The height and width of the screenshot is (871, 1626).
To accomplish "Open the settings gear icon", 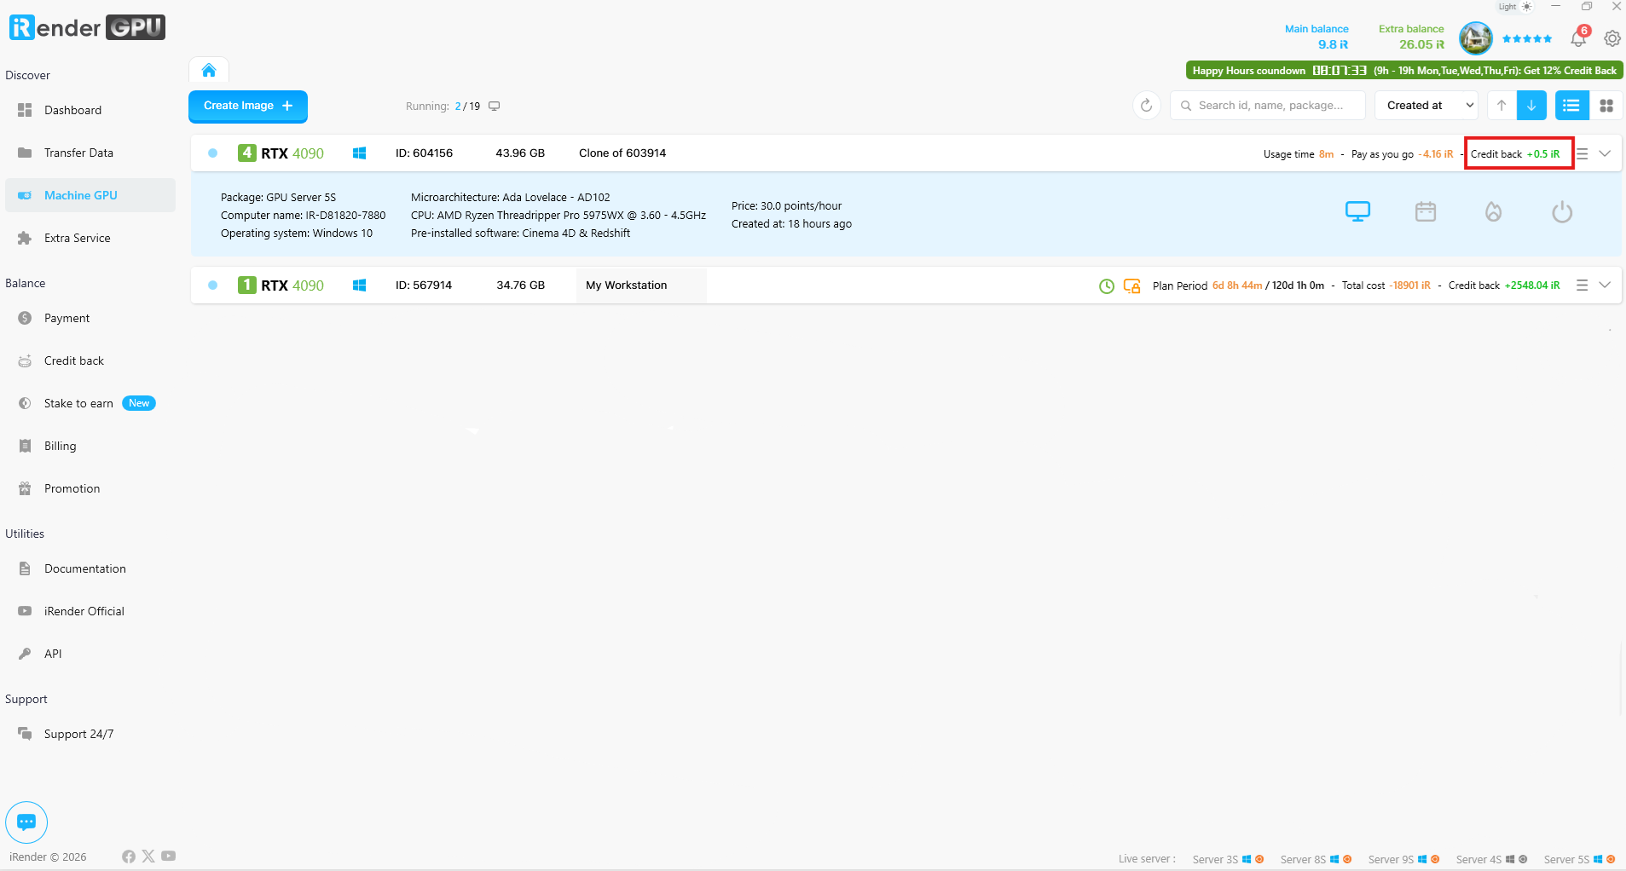I will [1612, 38].
